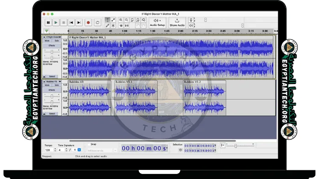Viewport: 319px width, 179px height.
Task: Pause playback with the Pause button
Action: [x=48, y=22]
